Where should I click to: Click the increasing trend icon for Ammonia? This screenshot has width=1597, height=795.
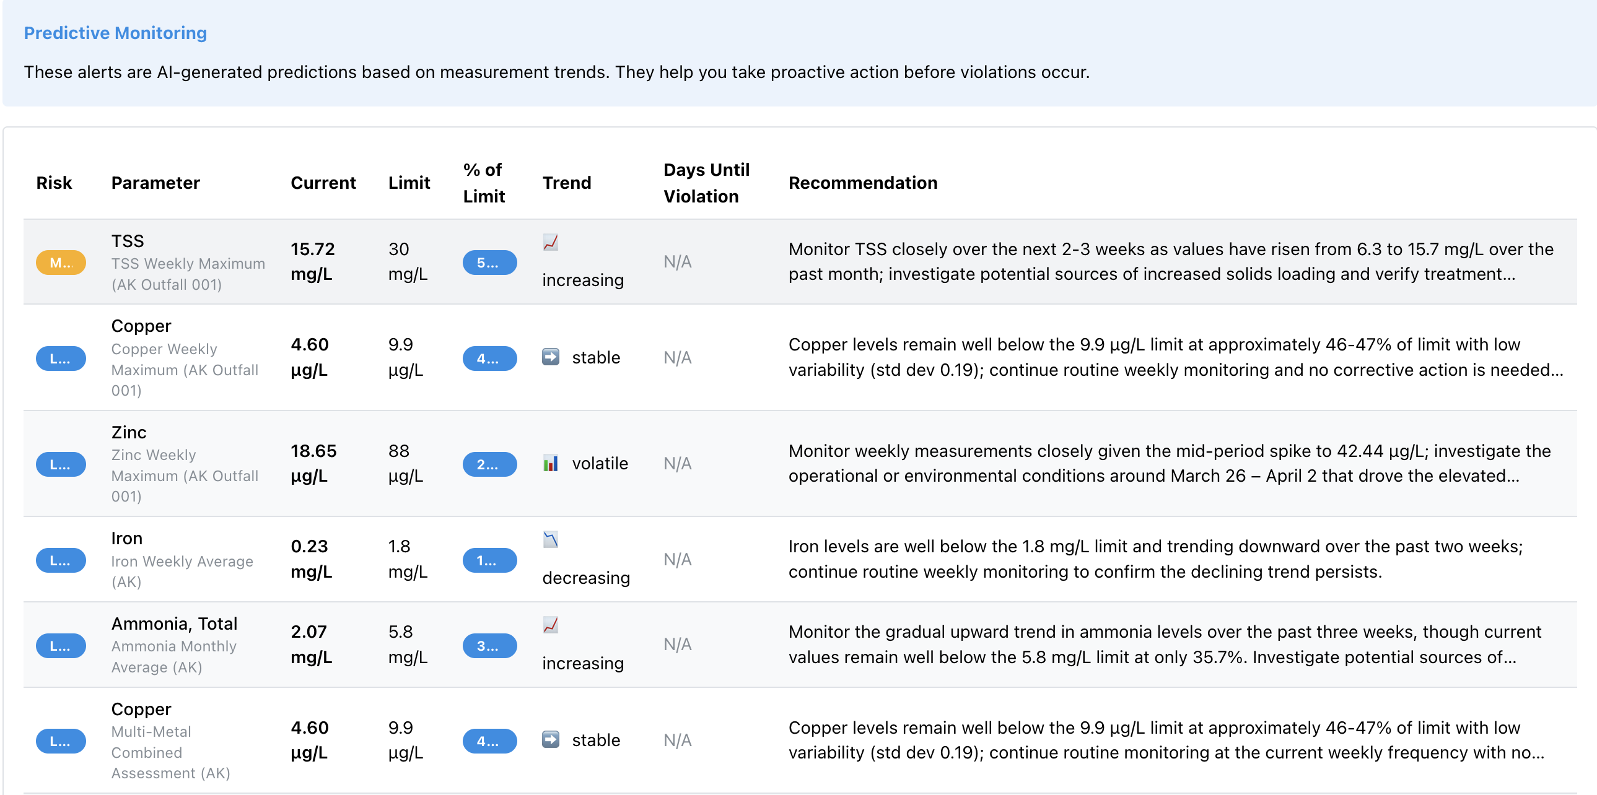tap(551, 625)
